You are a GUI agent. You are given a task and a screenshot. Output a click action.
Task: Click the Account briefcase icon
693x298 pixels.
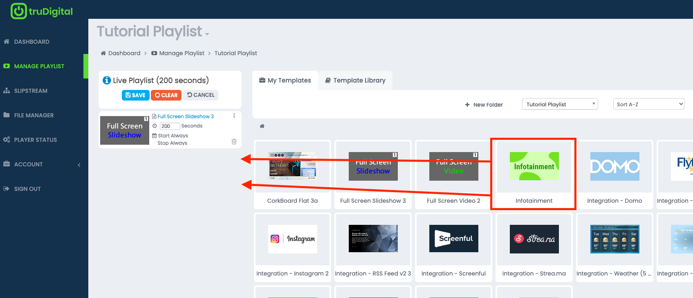coord(7,164)
